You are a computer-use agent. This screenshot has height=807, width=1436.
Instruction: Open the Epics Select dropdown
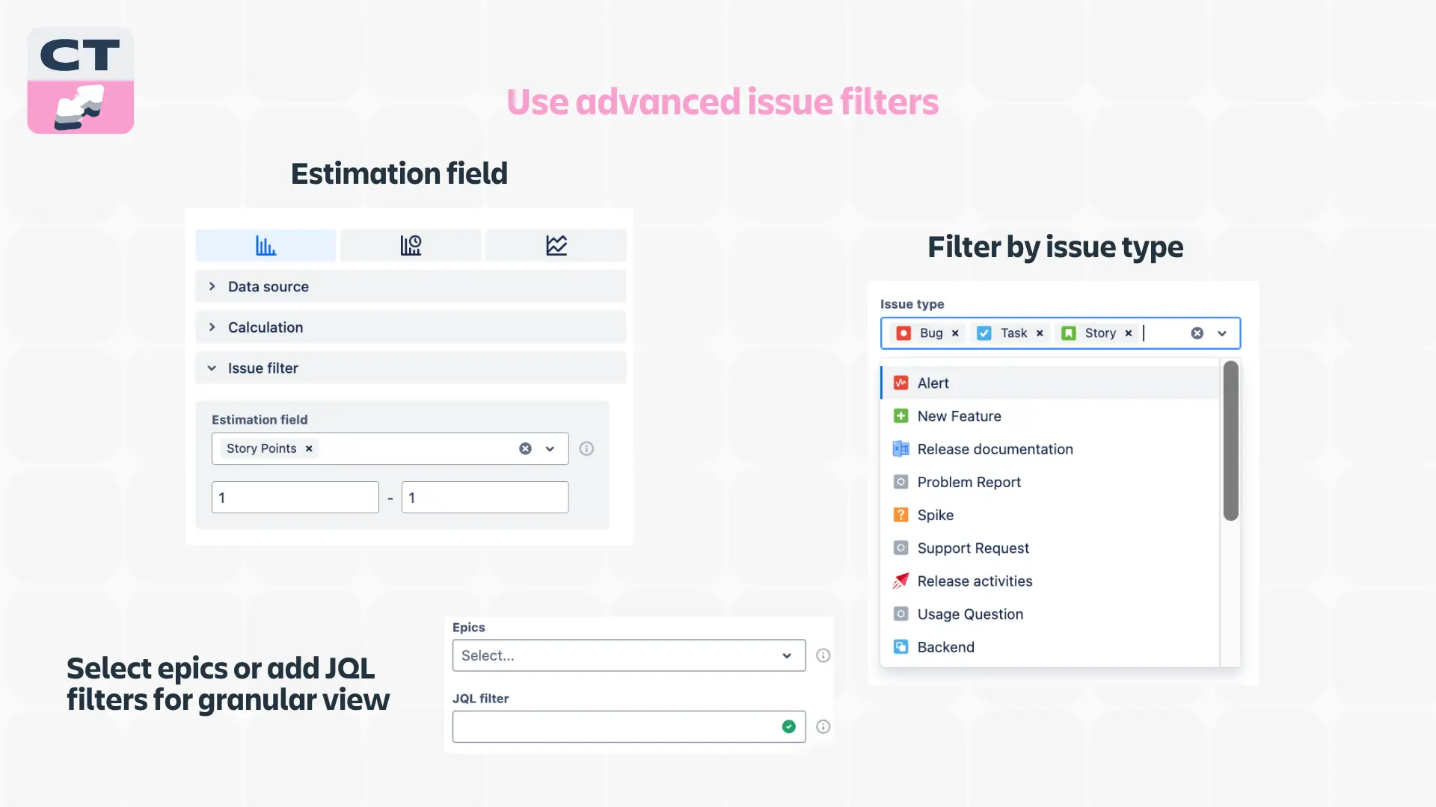[629, 655]
